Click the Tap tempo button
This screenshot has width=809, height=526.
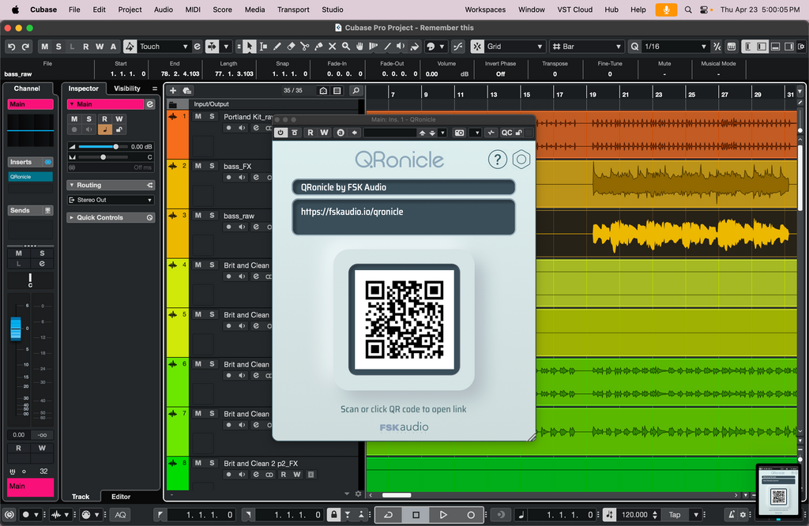coord(675,515)
